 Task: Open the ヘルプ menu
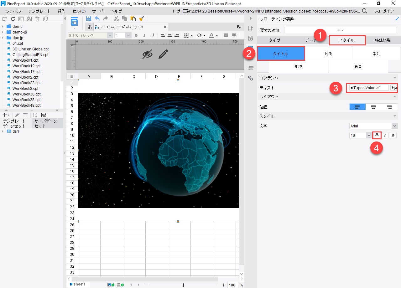116,11
